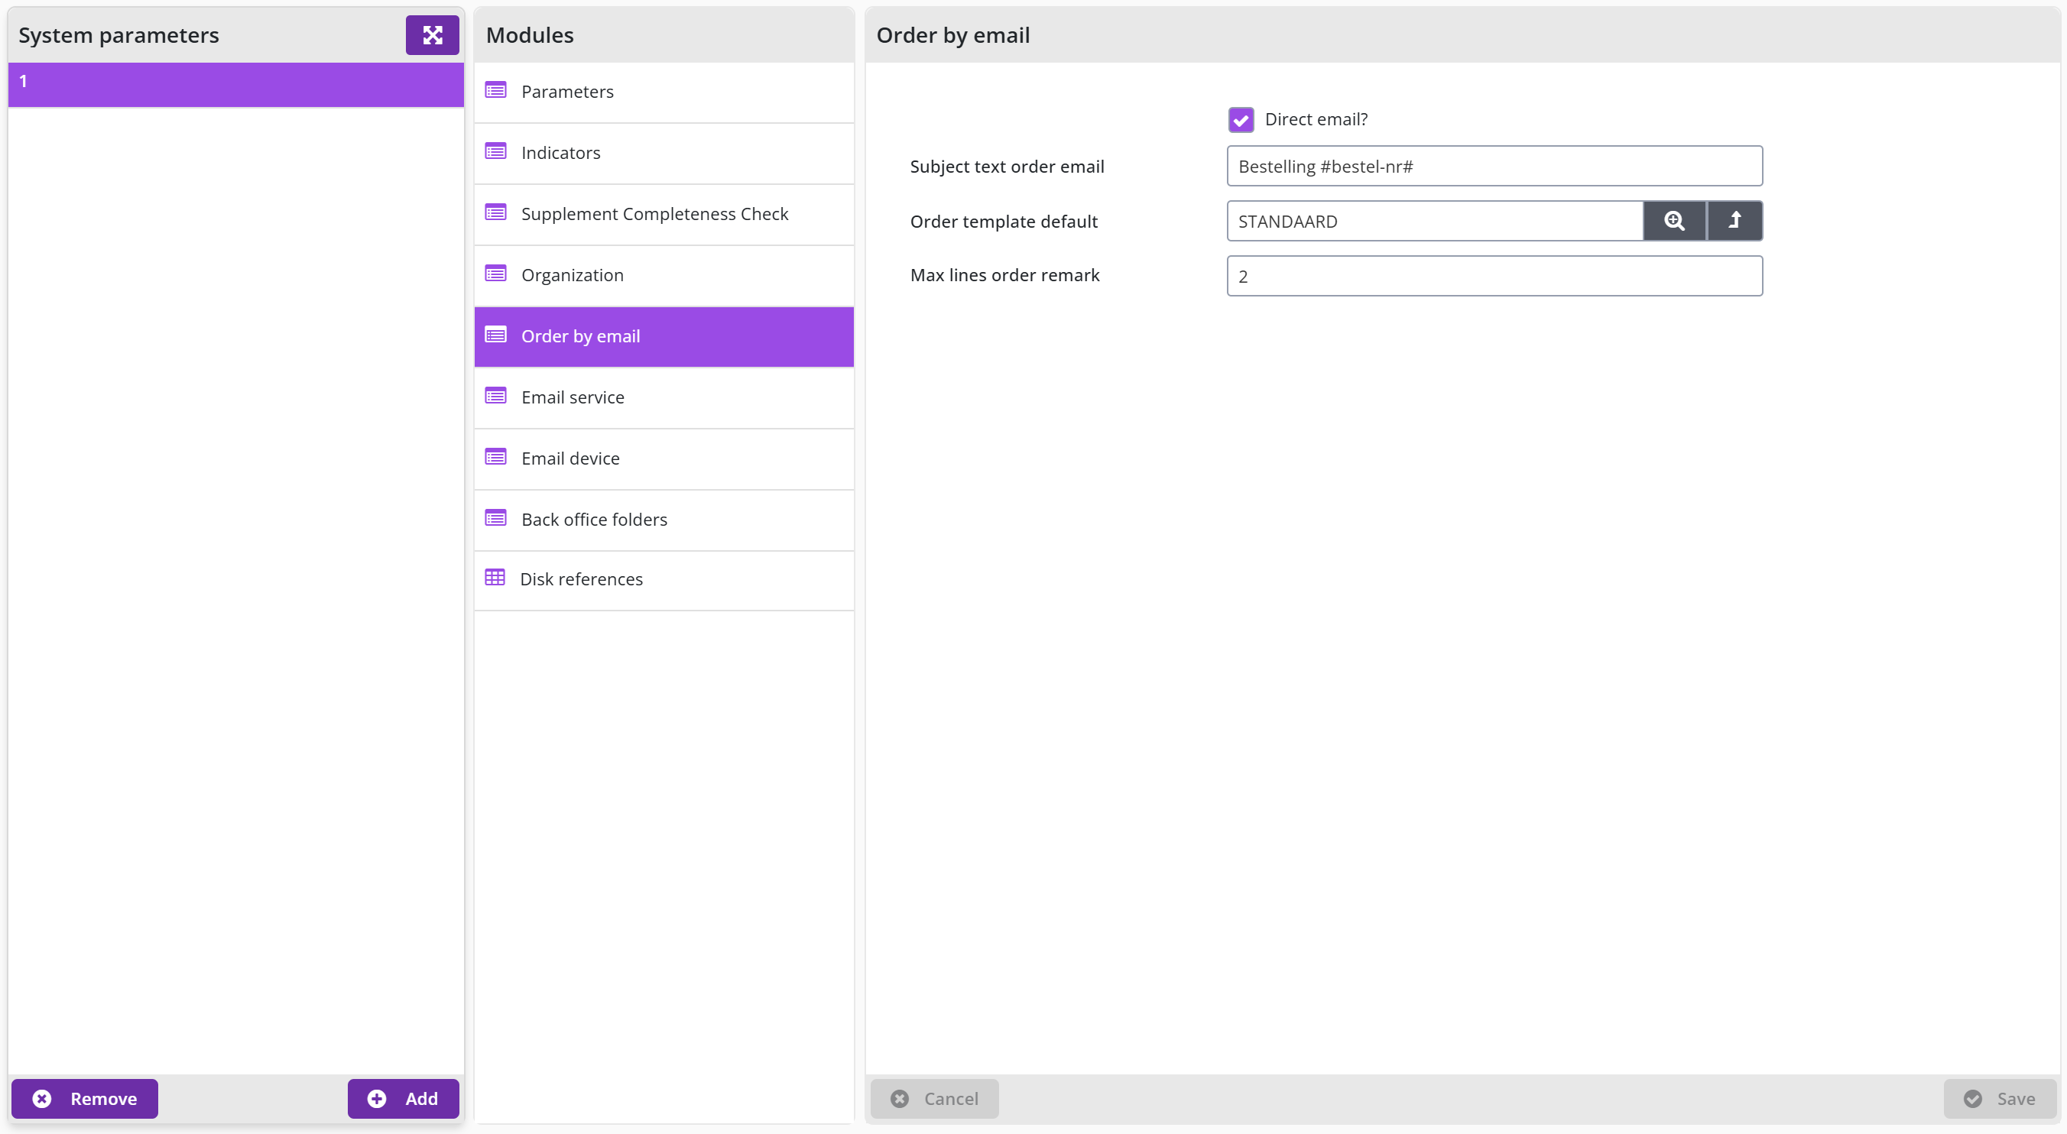Click the icon beside Order by email module
2067x1134 pixels.
coord(496,335)
